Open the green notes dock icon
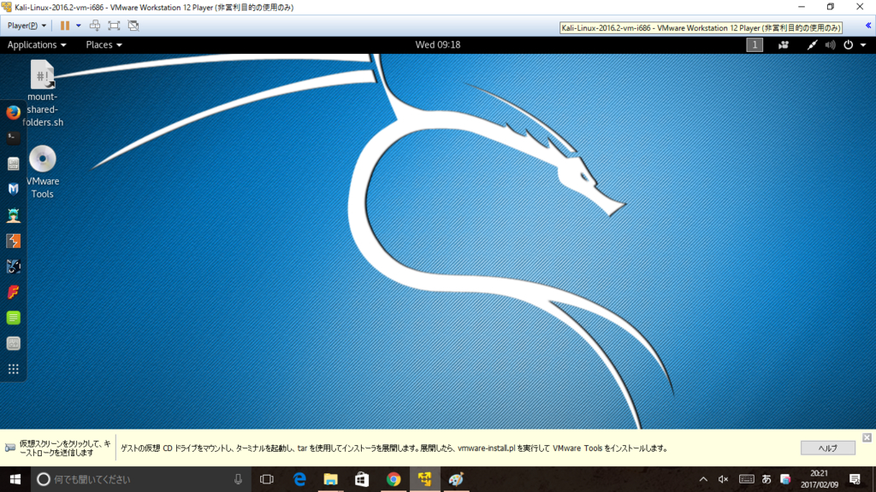 pyautogui.click(x=14, y=318)
